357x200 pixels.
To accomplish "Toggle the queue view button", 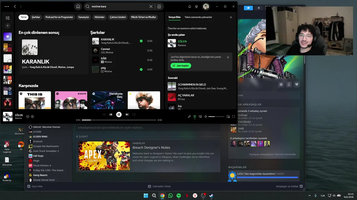I will coord(195,117).
